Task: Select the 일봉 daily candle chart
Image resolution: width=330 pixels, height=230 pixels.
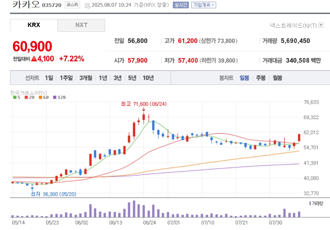Action: (x=244, y=78)
